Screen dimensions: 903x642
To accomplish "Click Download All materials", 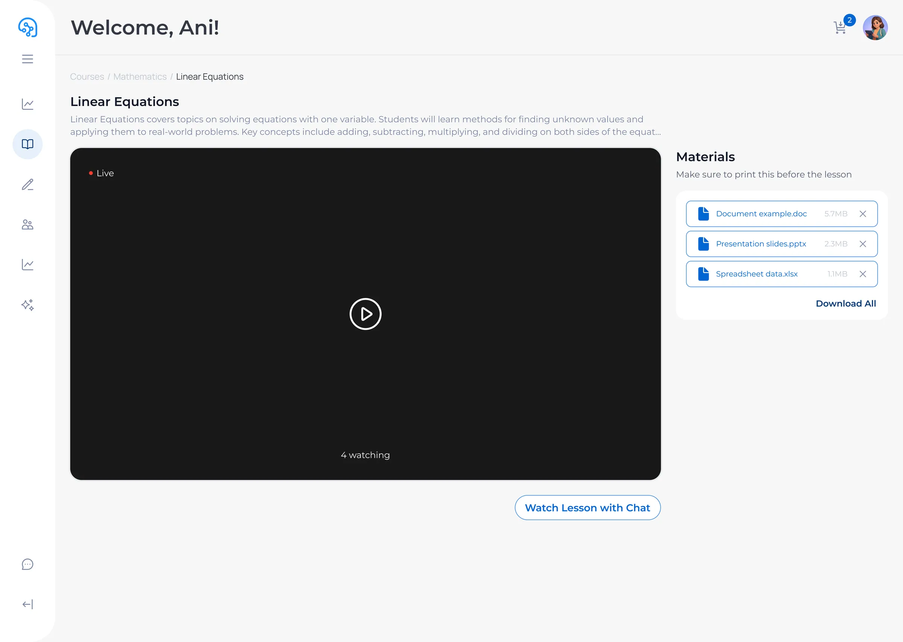I will coord(846,304).
